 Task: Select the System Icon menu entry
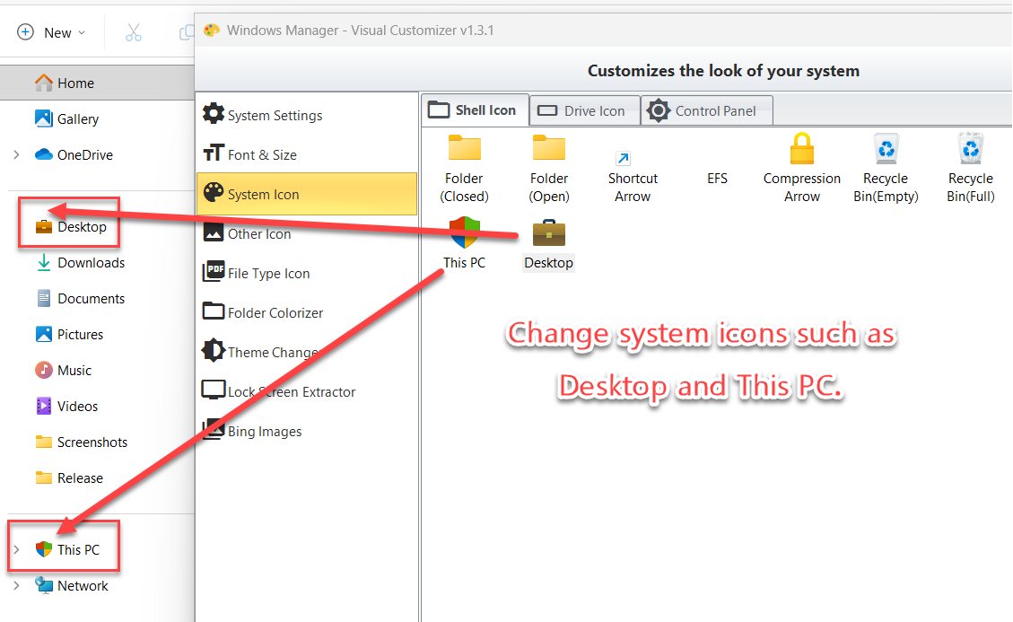pyautogui.click(x=307, y=194)
